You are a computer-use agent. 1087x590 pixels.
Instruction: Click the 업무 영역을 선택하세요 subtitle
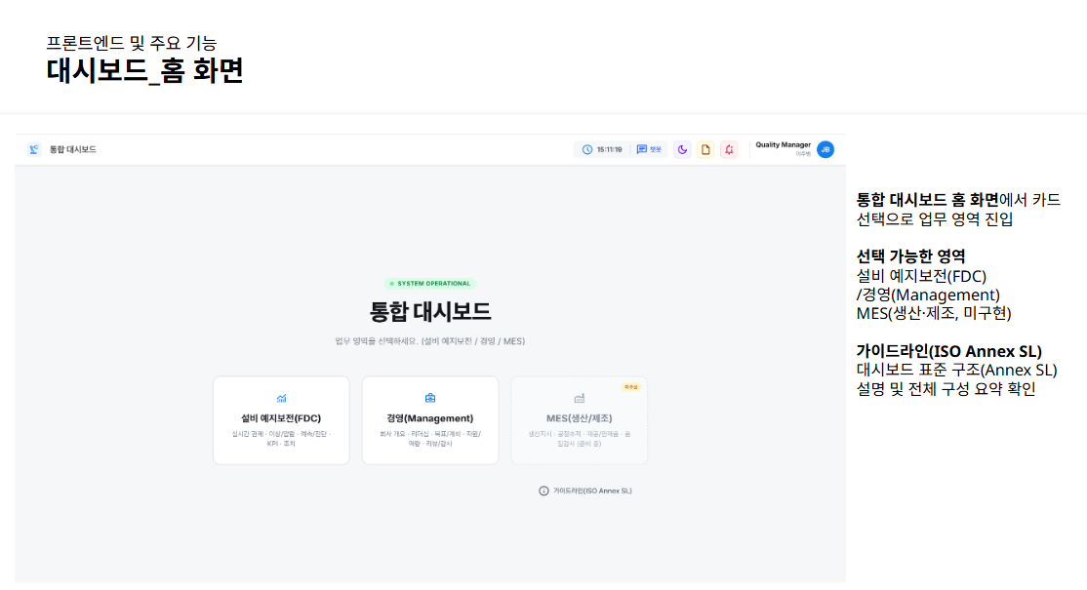coord(430,341)
